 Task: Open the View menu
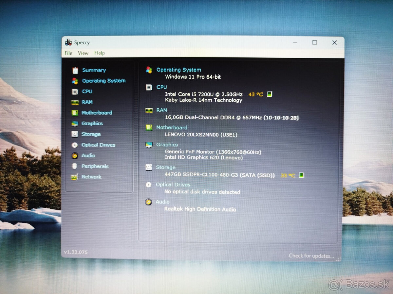coord(83,53)
